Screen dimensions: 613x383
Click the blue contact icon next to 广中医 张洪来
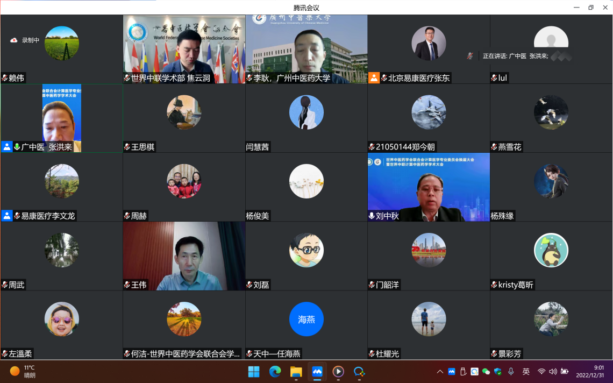[6, 146]
